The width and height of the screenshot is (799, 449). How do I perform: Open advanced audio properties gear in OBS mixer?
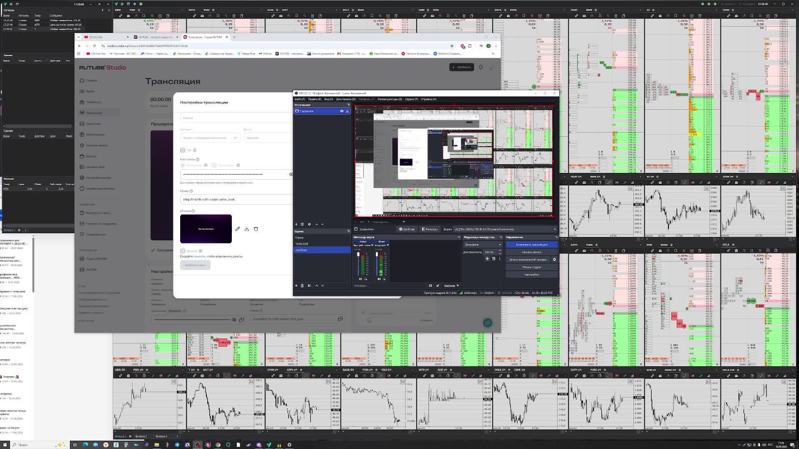tap(438, 286)
